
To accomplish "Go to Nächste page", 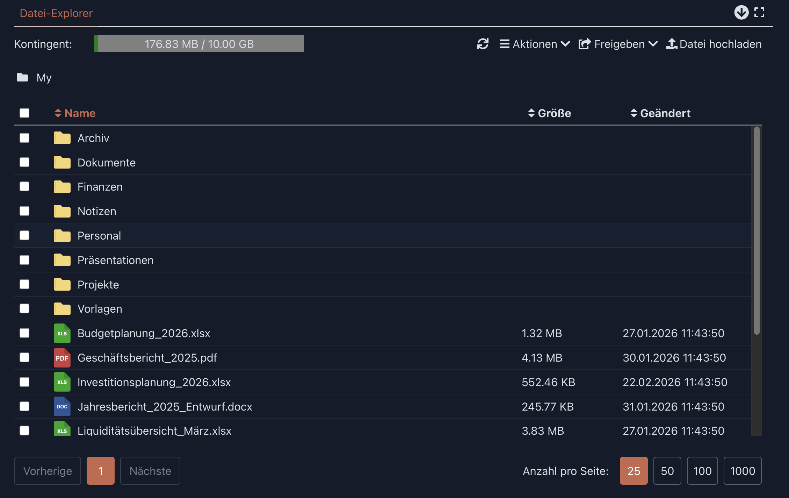I will point(150,471).
